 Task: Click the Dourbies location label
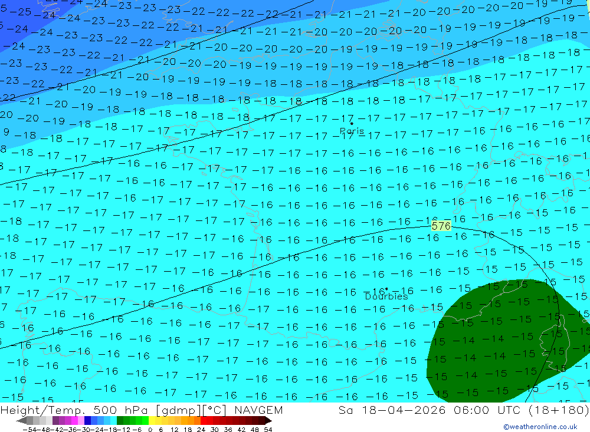[x=386, y=296]
